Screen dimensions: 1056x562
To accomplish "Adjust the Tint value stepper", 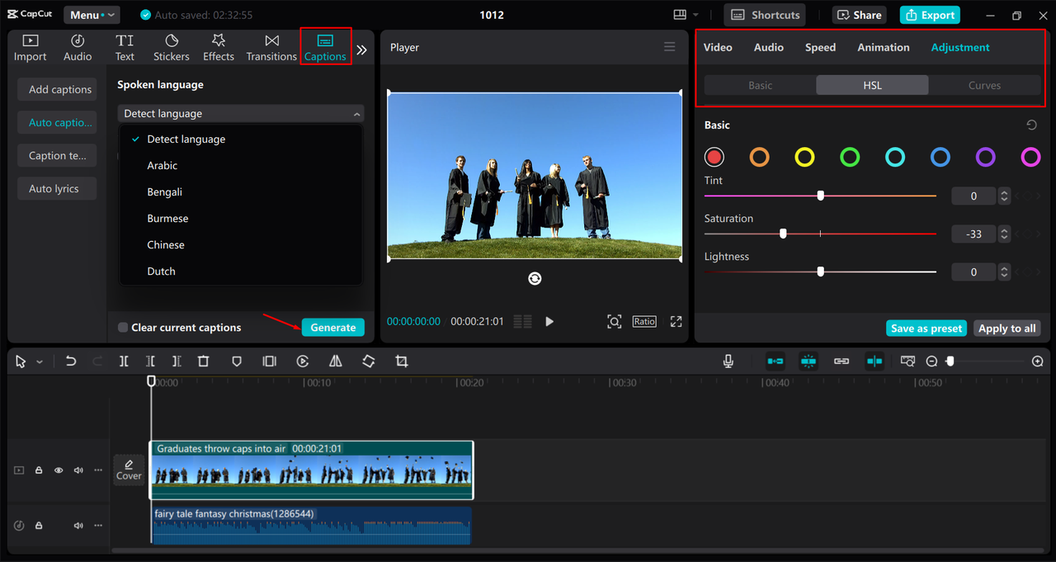I will pyautogui.click(x=1004, y=196).
